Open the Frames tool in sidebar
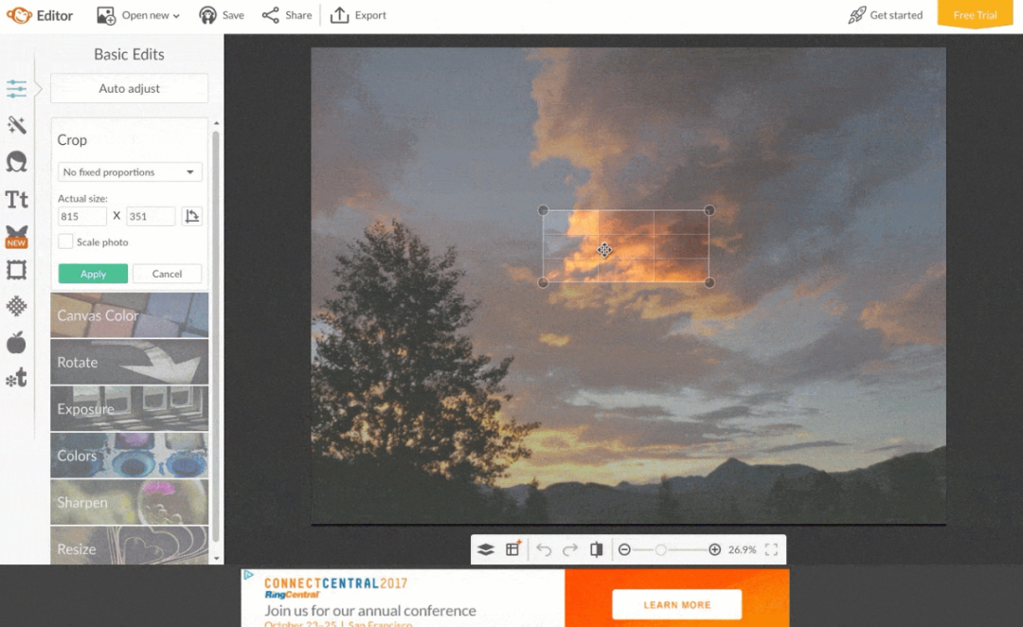The width and height of the screenshot is (1023, 627). [x=16, y=271]
